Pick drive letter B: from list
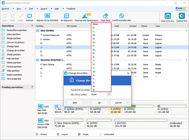 [101, 90]
